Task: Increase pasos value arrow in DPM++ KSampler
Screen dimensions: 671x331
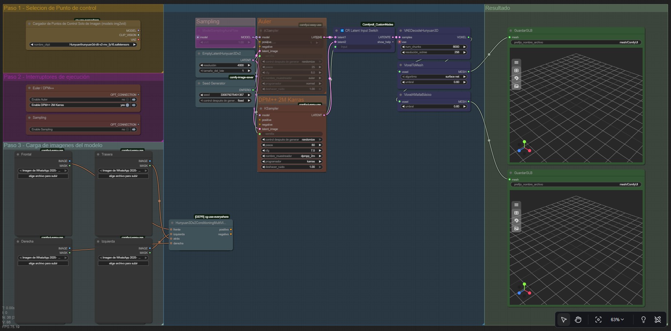Action: [320, 145]
